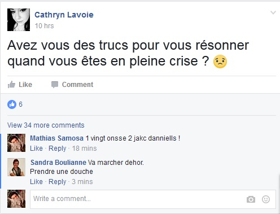Open the blue like reactions counter icon
This screenshot has width=280, height=214.
[x=12, y=104]
